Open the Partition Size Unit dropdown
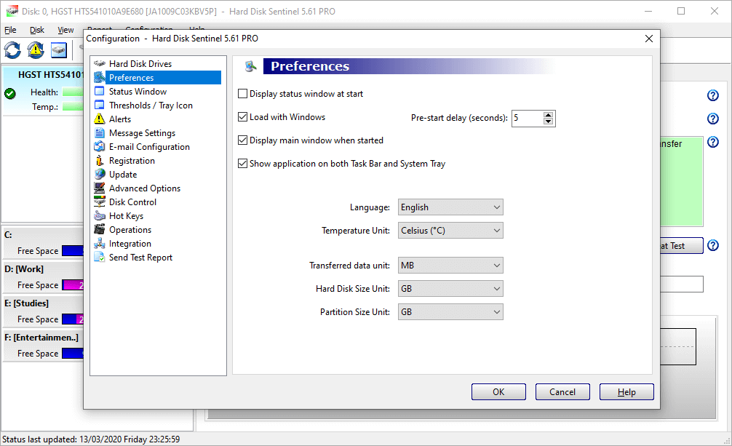Viewport: 732px width, 446px height. click(x=450, y=312)
